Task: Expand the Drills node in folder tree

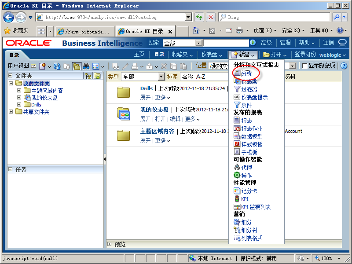Action: coord(19,104)
